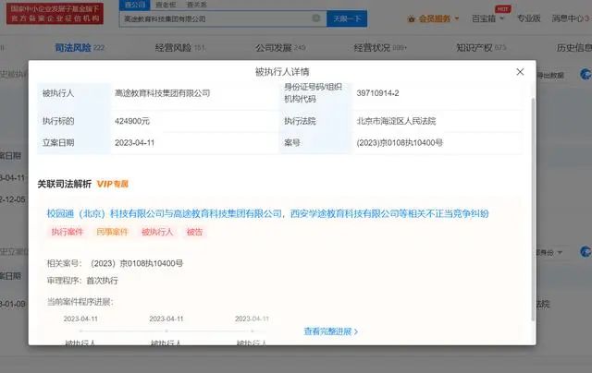Select the 被告 tag
This screenshot has height=373, width=592.
coord(194,232)
